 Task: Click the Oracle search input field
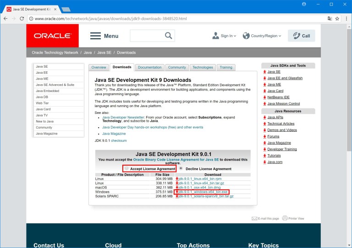point(146,36)
